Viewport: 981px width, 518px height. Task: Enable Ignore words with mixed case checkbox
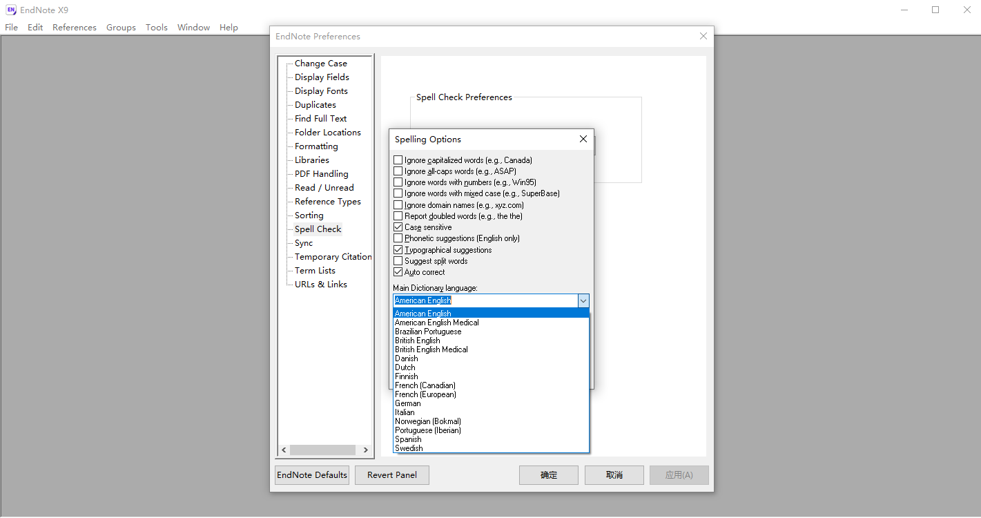pos(398,193)
